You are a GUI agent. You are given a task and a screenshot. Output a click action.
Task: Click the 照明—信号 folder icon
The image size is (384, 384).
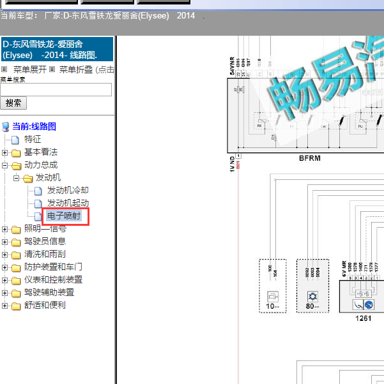16,230
